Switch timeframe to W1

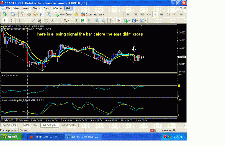point(175,14)
